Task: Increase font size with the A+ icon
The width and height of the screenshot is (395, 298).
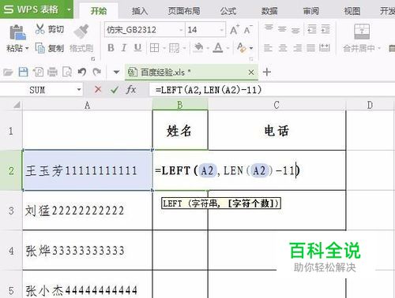Action: pos(235,30)
